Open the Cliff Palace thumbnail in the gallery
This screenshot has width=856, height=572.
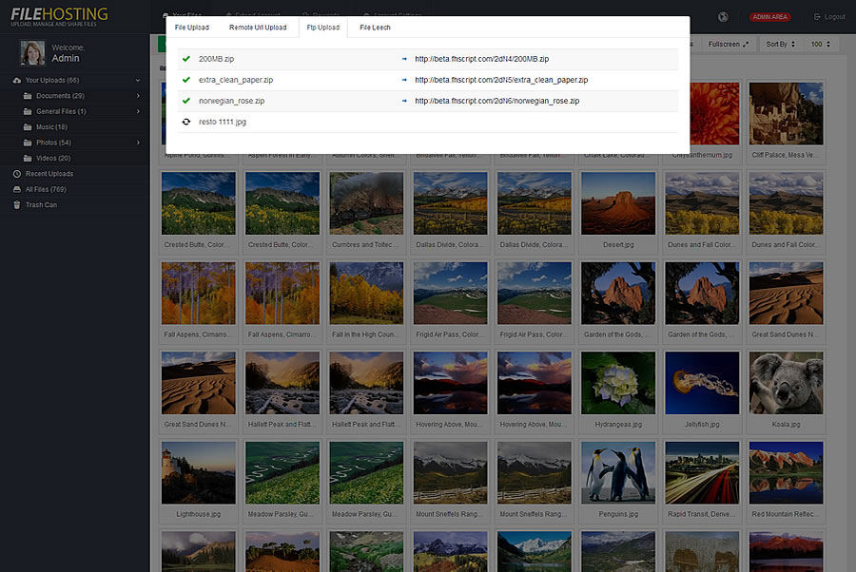click(787, 113)
